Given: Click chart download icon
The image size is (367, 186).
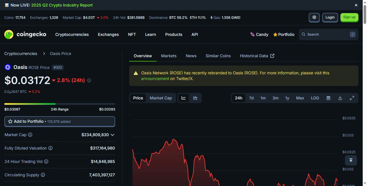Looking at the screenshot, I should (x=340, y=98).
